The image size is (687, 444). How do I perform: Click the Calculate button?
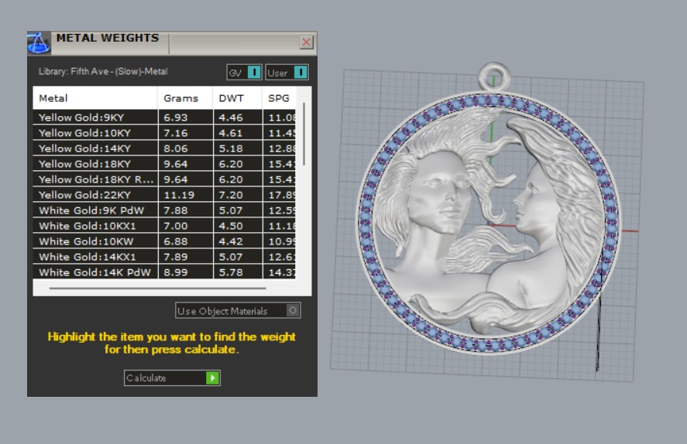172,378
